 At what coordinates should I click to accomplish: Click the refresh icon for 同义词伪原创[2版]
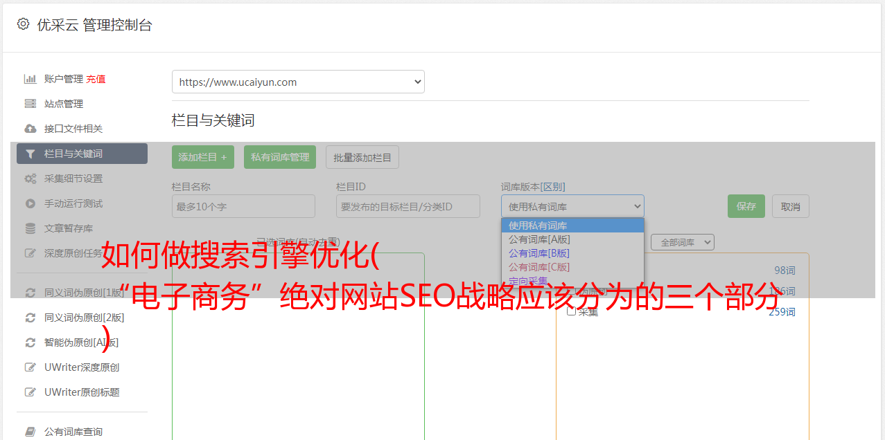pyautogui.click(x=30, y=318)
